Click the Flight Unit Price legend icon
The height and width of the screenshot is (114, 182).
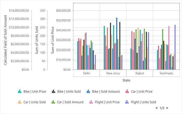point(91,102)
